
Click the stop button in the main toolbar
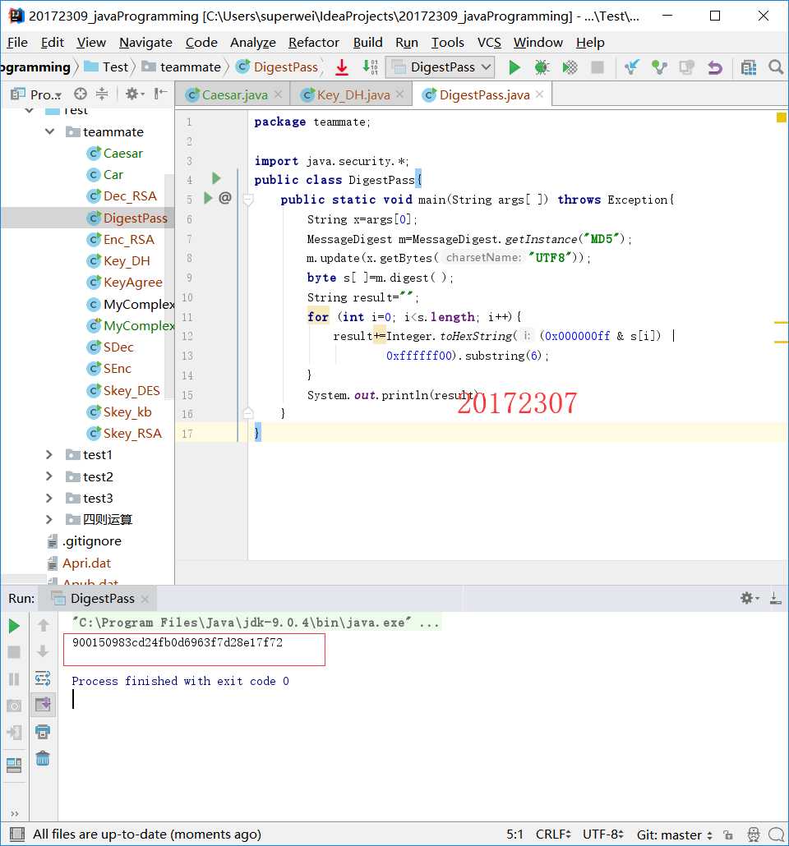click(x=598, y=67)
